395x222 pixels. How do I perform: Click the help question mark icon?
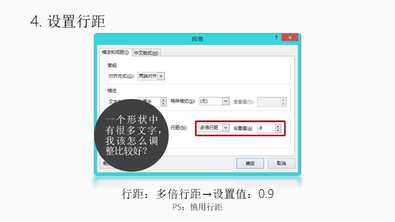tap(276, 37)
